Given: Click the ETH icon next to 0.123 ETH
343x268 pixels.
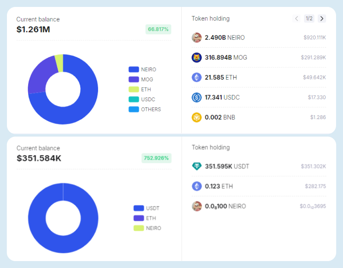Looking at the screenshot, I should tap(196, 186).
